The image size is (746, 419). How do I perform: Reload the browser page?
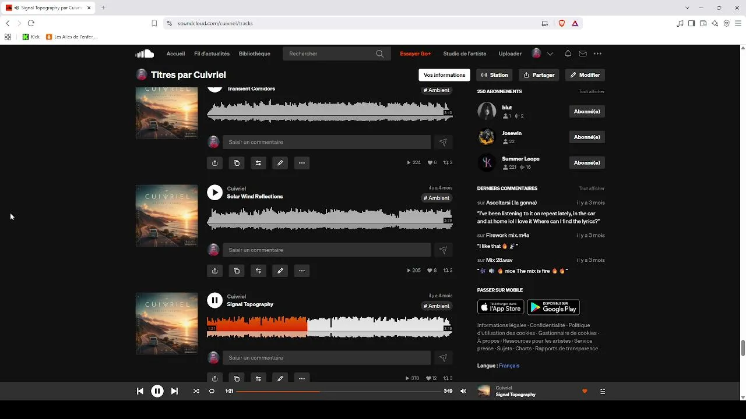pos(31,23)
